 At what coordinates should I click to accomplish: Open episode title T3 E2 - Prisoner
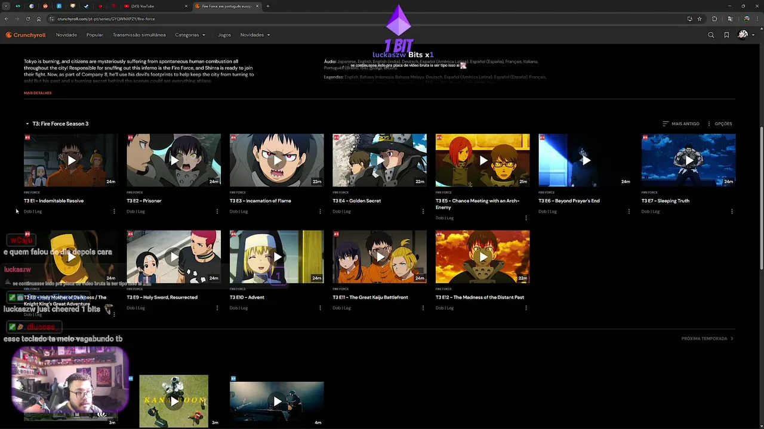144,201
